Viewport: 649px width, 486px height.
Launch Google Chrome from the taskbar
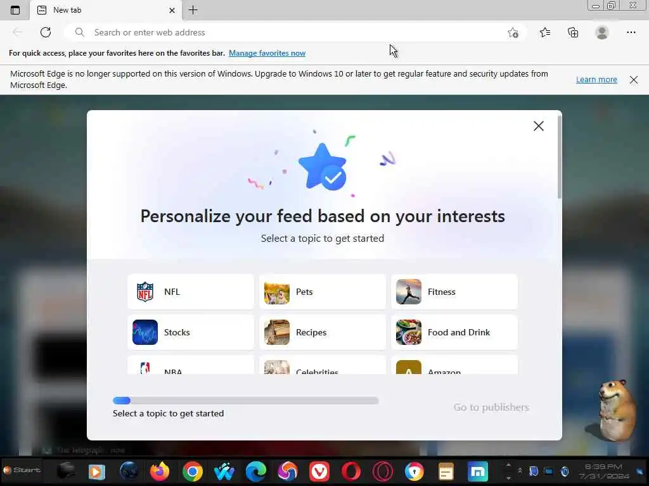pos(193,471)
